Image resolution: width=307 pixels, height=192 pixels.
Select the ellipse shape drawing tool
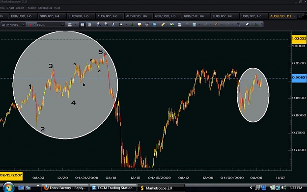(227, 25)
